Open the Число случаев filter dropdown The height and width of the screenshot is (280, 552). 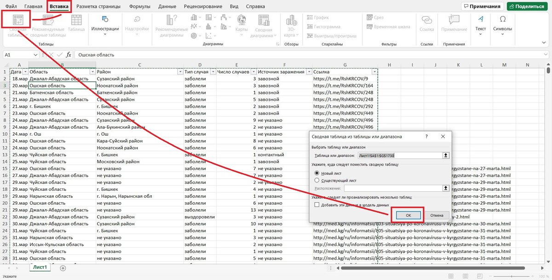click(253, 72)
